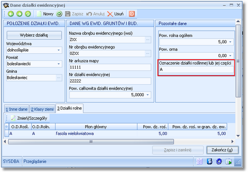Screen dimensions: 248x173
Task: Click the left arrow of horizontal scrollbar
Action: [5, 142]
